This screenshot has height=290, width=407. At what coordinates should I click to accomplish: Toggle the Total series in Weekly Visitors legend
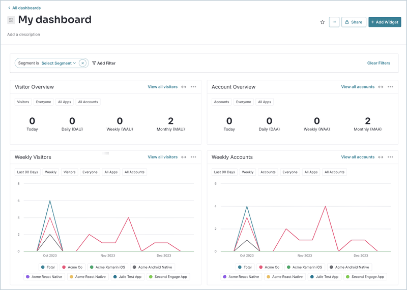pos(48,267)
